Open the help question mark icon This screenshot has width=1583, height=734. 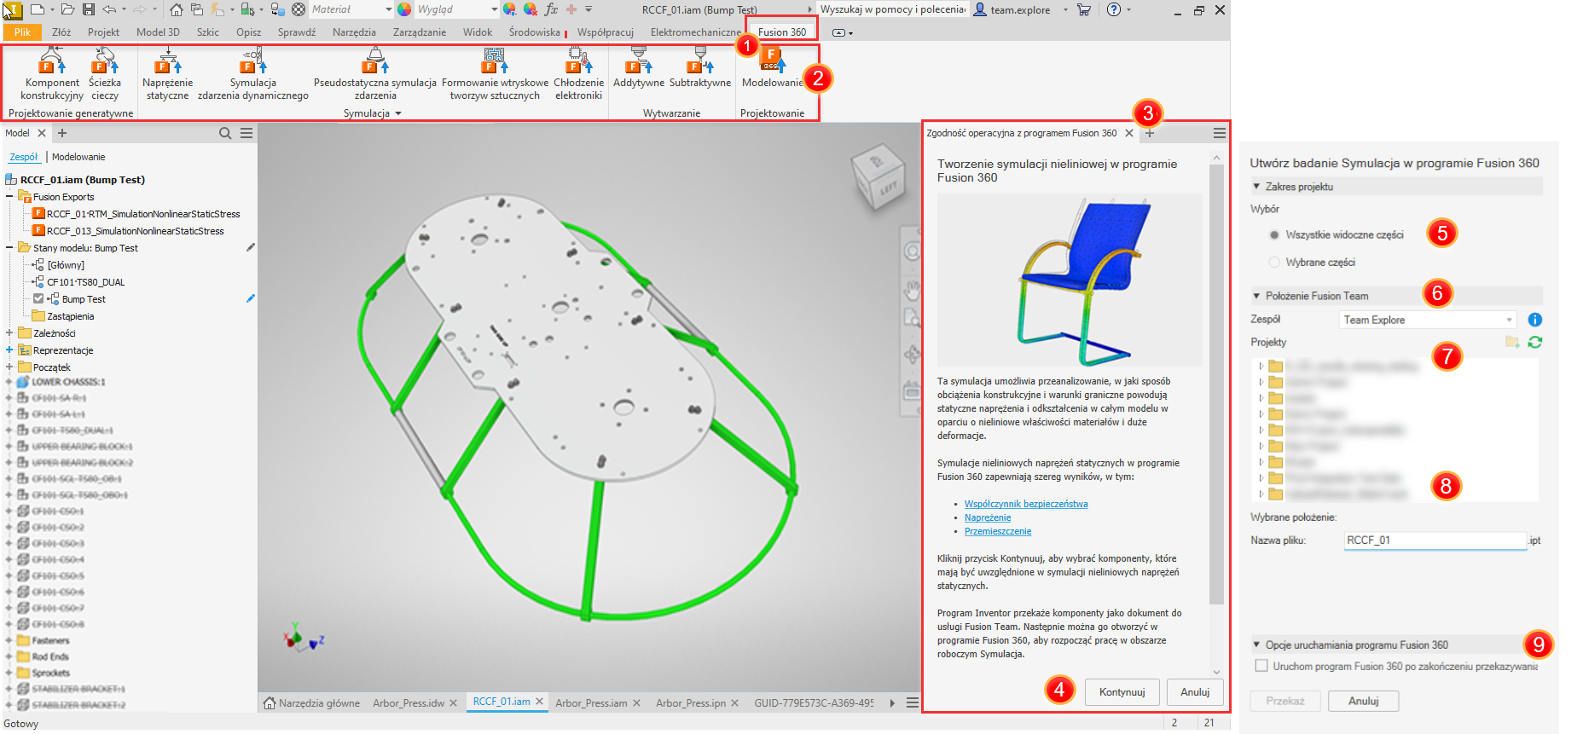coord(1113,9)
